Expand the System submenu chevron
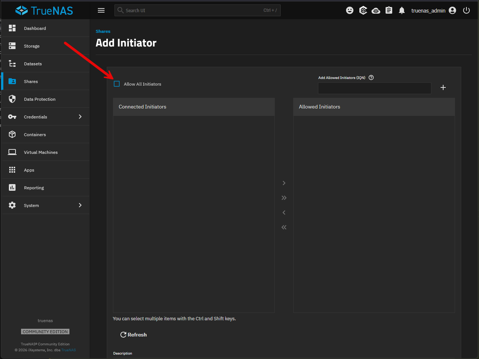The width and height of the screenshot is (479, 359). point(80,205)
